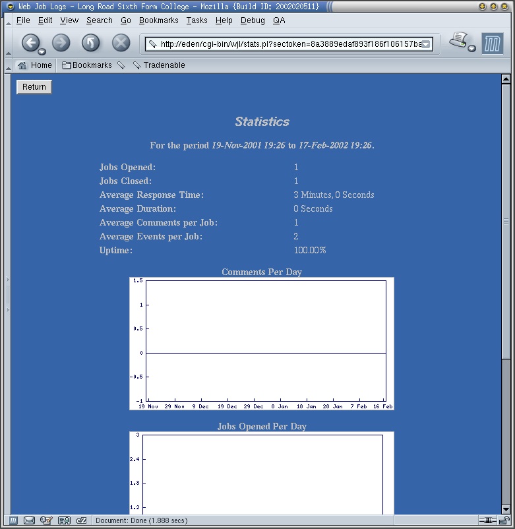Open the Go menu
Viewport: 515px width, 529px height.
(x=125, y=20)
